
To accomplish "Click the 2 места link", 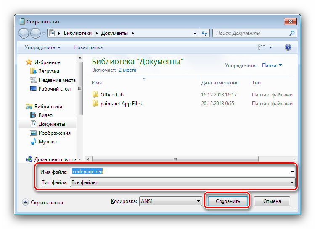I will [127, 70].
